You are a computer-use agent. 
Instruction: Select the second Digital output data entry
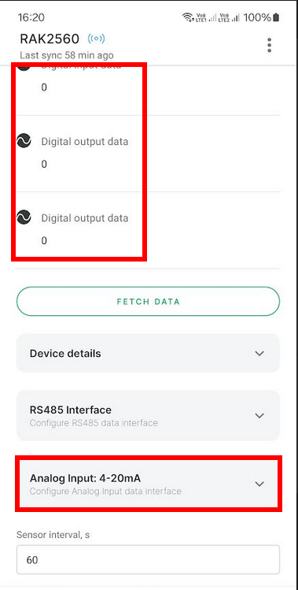click(x=148, y=230)
